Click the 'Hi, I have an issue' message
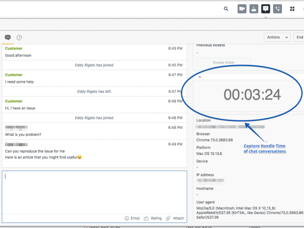This screenshot has height=228, width=304. (20, 108)
